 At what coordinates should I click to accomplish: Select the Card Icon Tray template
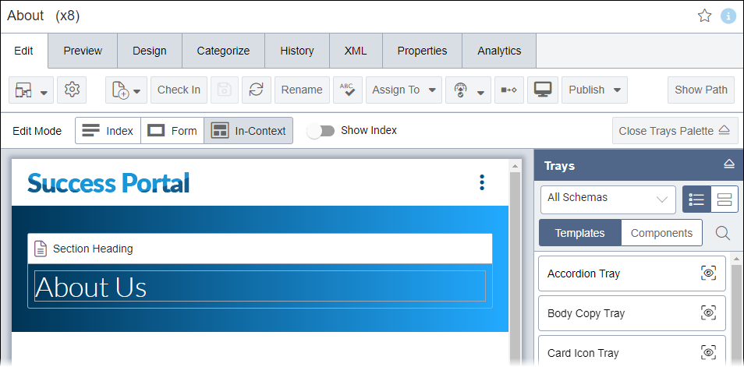632,351
